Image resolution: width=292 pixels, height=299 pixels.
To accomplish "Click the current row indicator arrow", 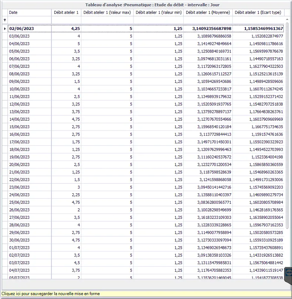I will click(4, 28).
